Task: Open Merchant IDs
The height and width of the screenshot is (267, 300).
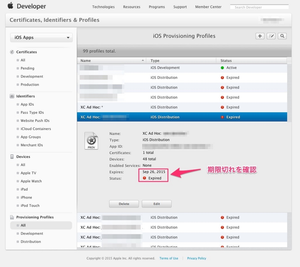Action: [32, 145]
